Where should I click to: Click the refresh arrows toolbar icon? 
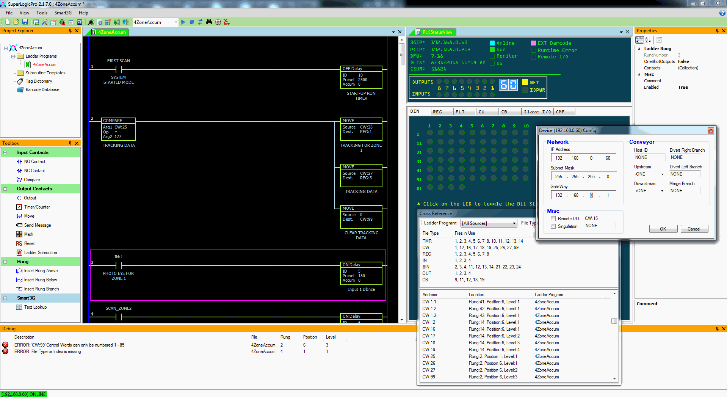point(200,22)
